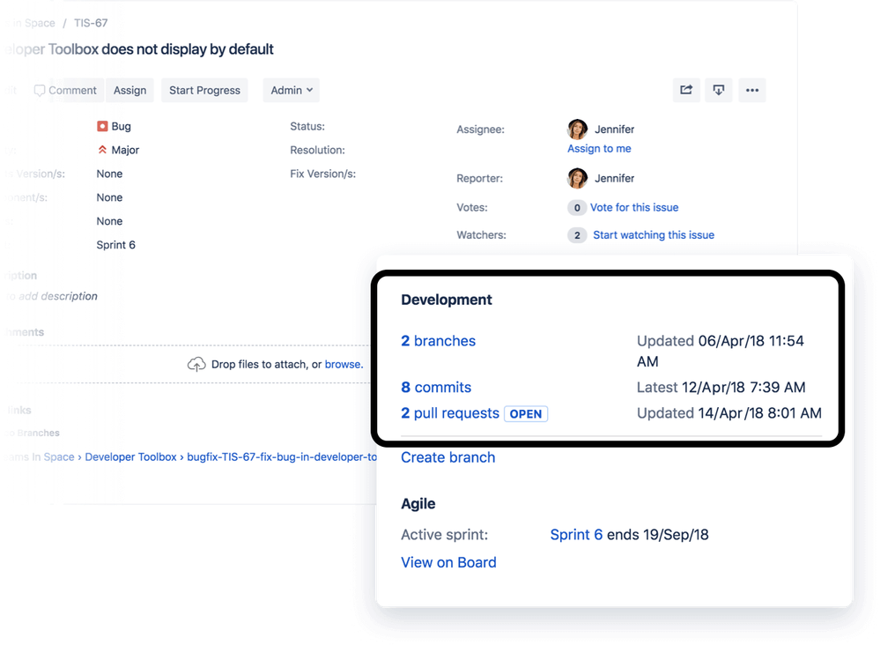This screenshot has height=645, width=880.
Task: Click the TIS-67 breadcrumb
Action: [91, 23]
